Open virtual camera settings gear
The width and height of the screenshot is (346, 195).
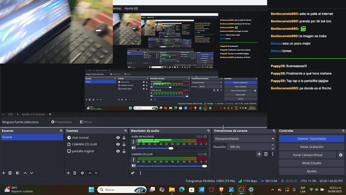pos(341,155)
